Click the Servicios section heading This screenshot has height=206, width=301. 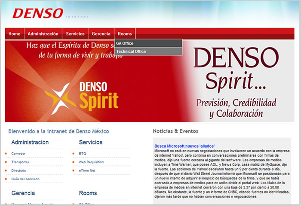pyautogui.click(x=91, y=142)
